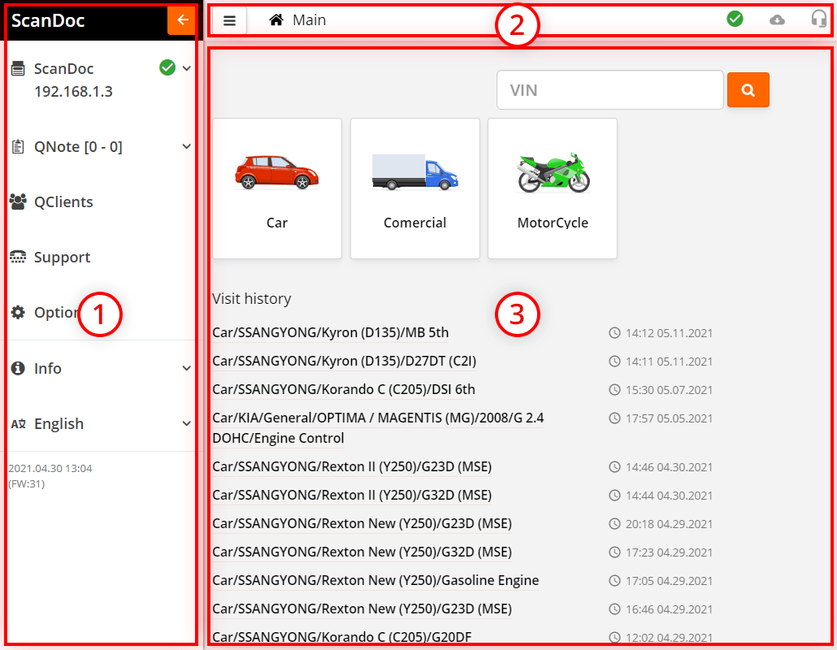Collapse the sidebar with the orange arrow
The height and width of the screenshot is (650, 837).
click(x=184, y=19)
